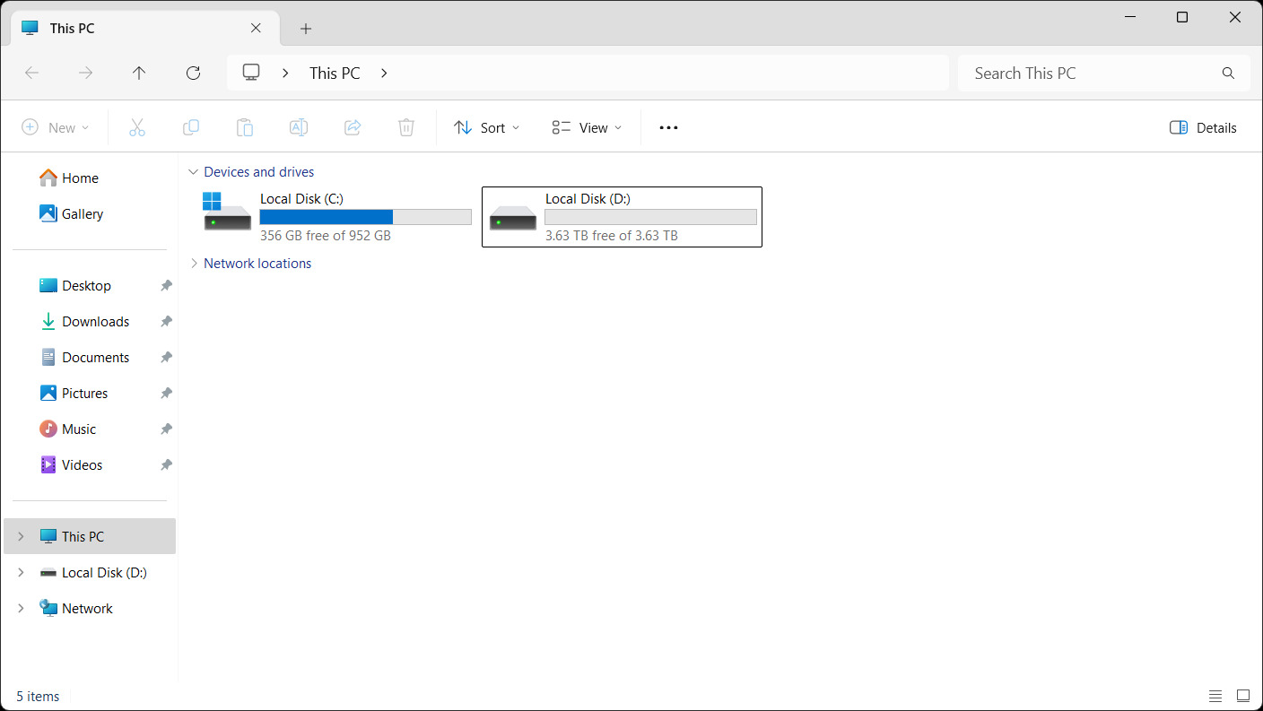Click This PC breadcrumb in address bar

coord(335,74)
